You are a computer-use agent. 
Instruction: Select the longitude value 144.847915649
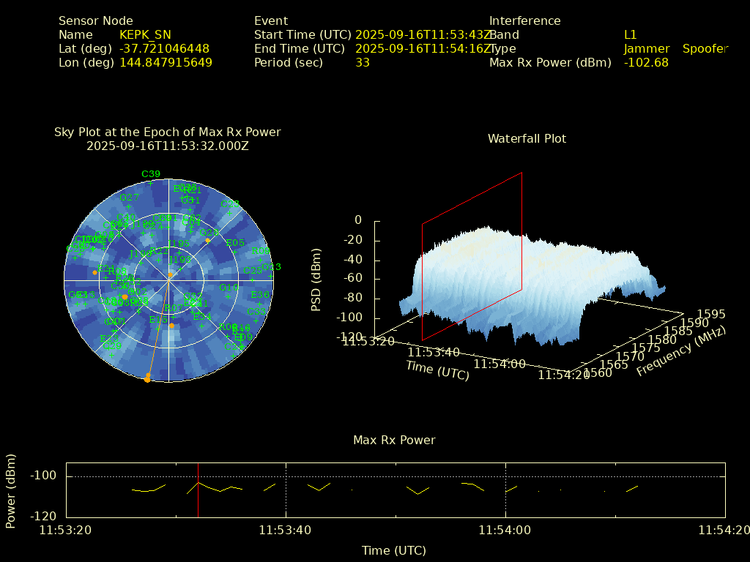166,63
